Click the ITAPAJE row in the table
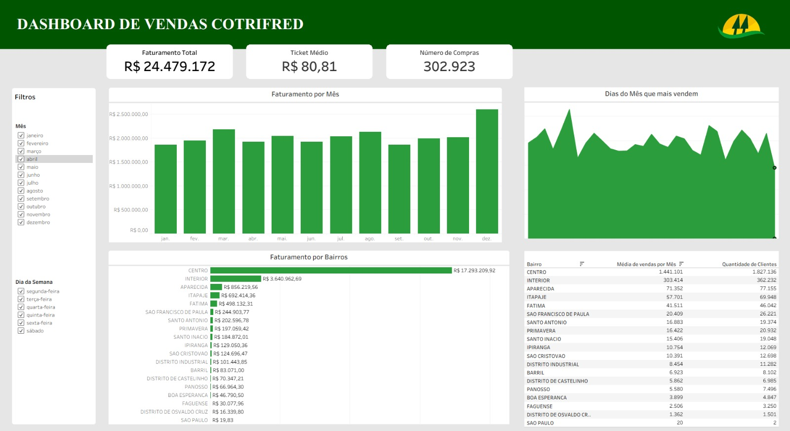The height and width of the screenshot is (431, 790). point(651,297)
